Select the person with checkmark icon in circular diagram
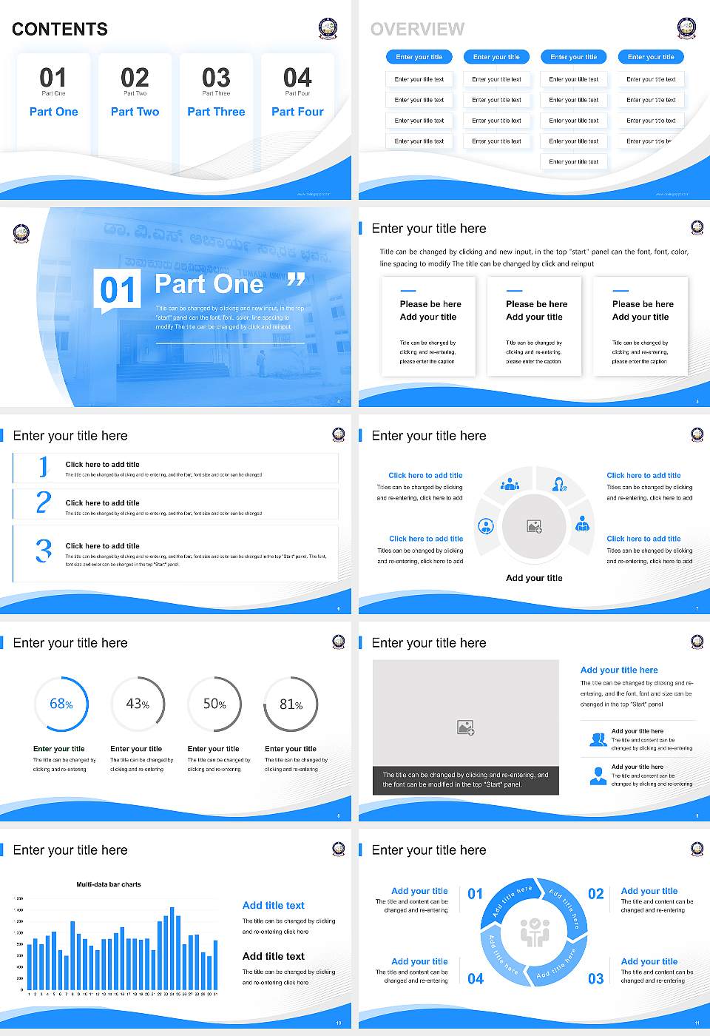The width and height of the screenshot is (710, 1036). 560,485
